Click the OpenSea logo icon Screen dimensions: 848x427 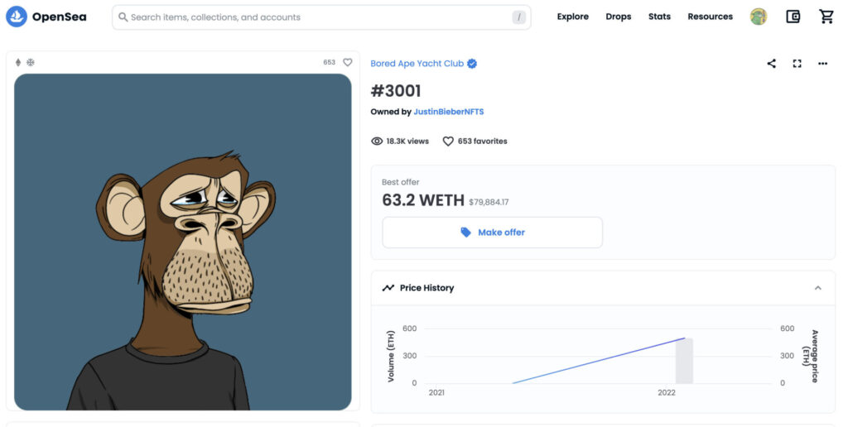(17, 17)
